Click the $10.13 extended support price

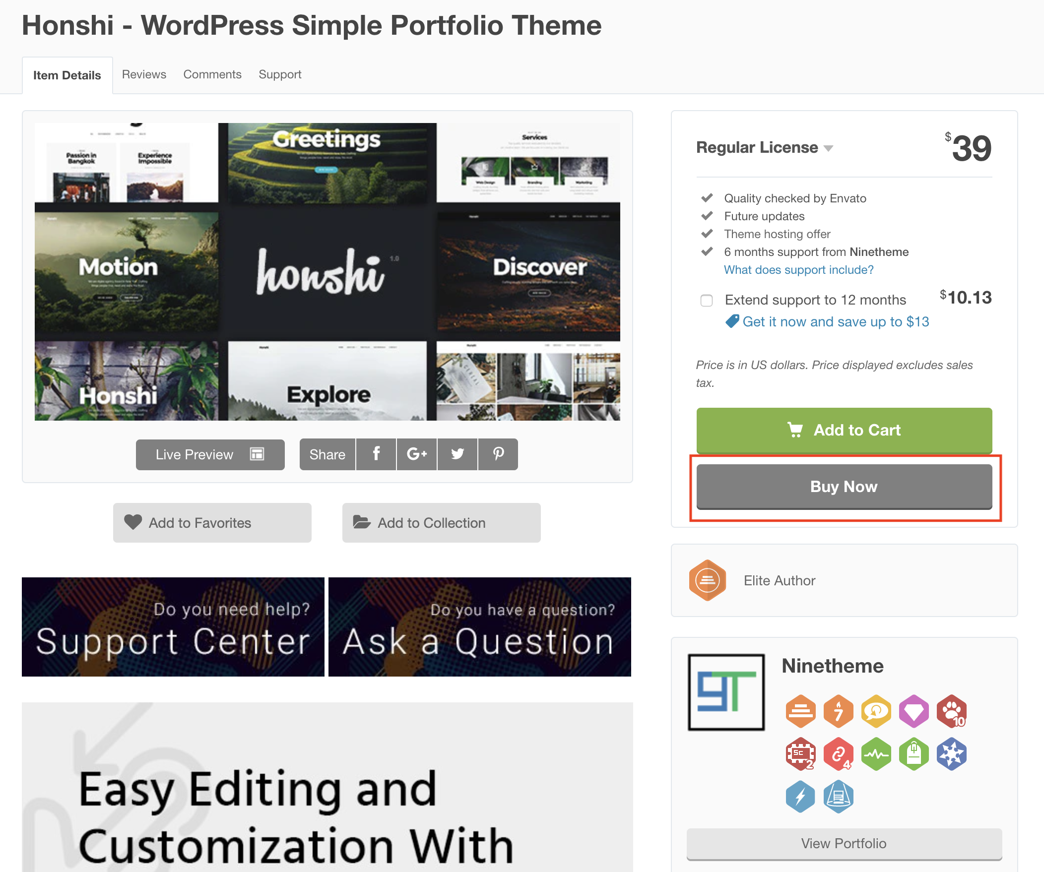tap(966, 297)
